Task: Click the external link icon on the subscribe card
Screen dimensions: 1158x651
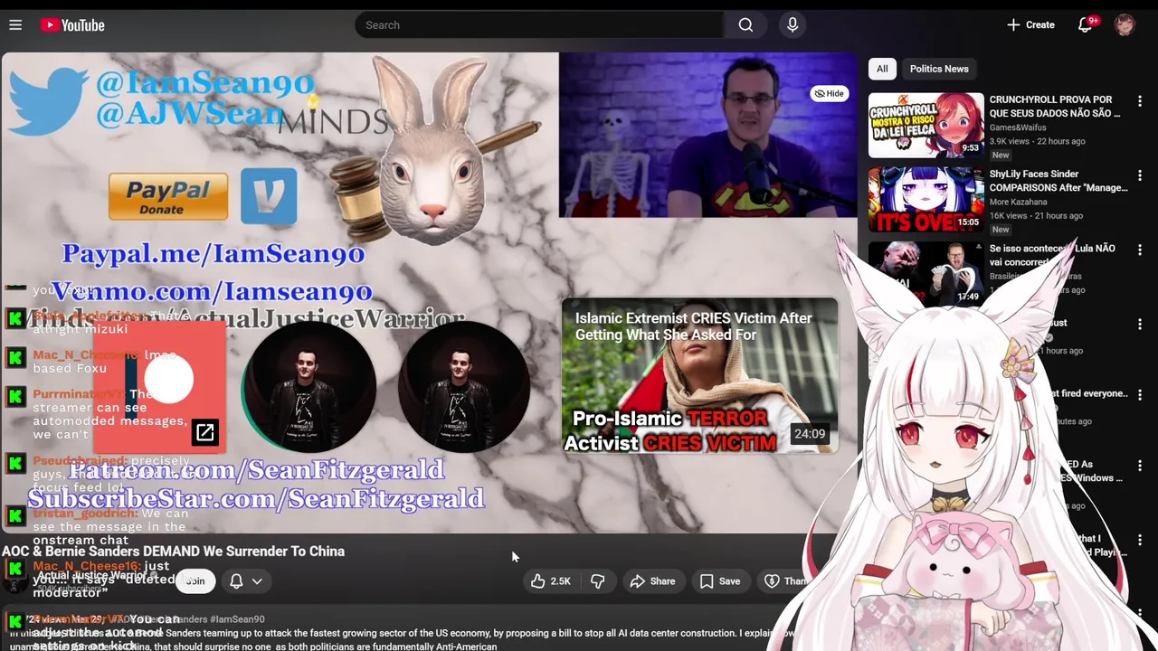Action: pos(205,433)
